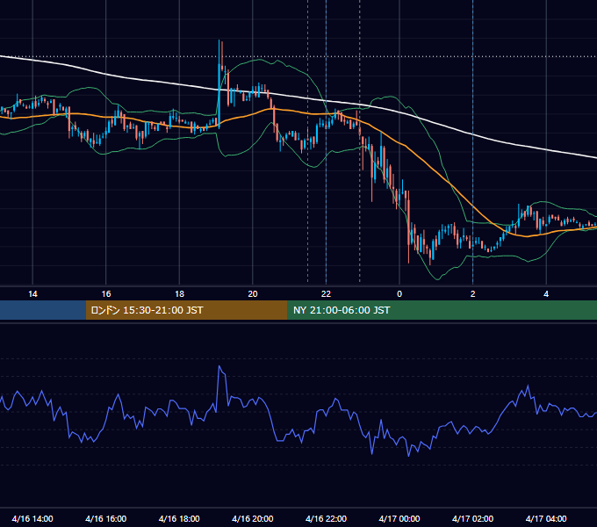This screenshot has width=597, height=527.
Task: Click the NY 21:00-06:00 JST session bar
Action: pyautogui.click(x=442, y=310)
